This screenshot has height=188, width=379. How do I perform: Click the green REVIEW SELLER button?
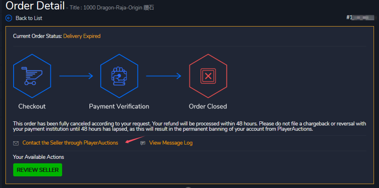point(38,170)
